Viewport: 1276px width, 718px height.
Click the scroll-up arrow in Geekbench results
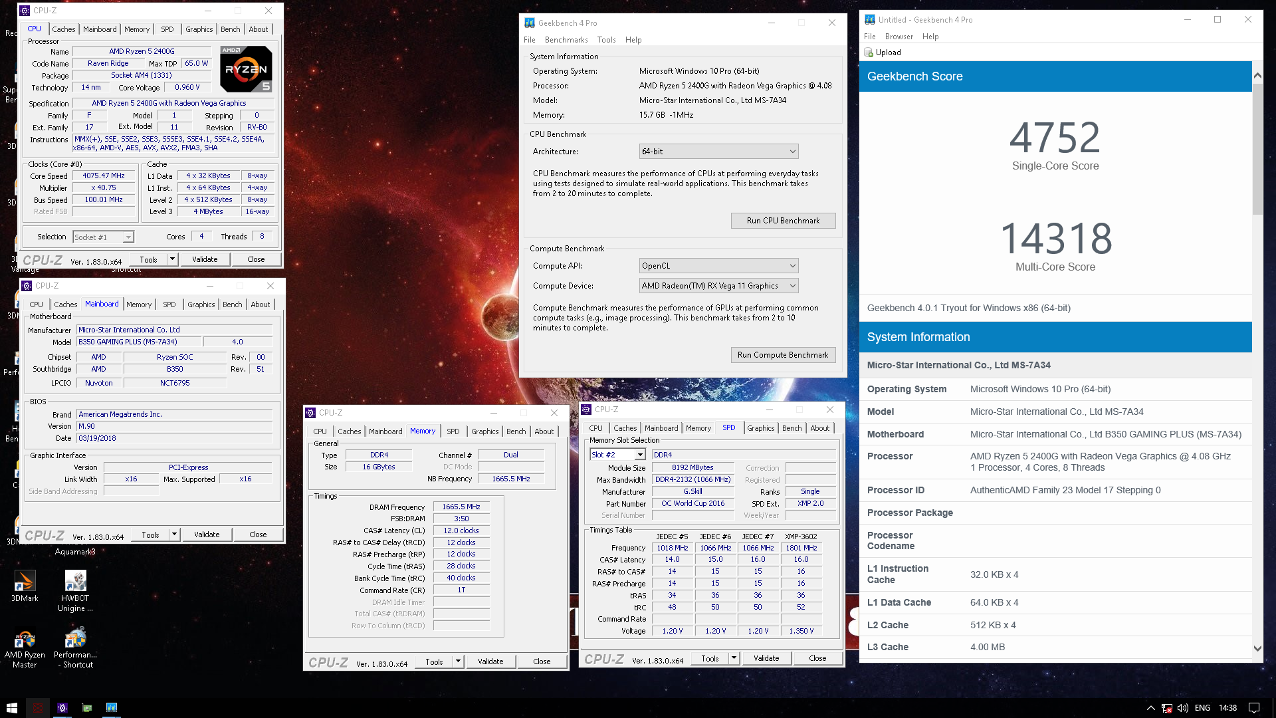pos(1257,76)
